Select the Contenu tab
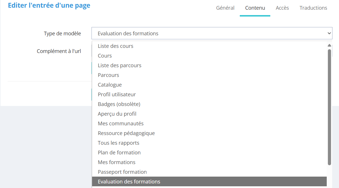339x188 pixels. point(255,8)
